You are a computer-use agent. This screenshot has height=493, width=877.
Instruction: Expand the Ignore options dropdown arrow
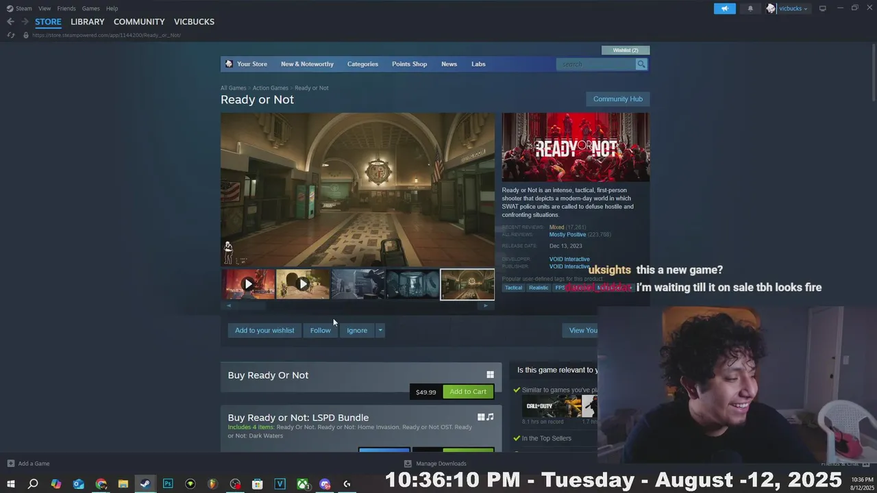pyautogui.click(x=380, y=330)
